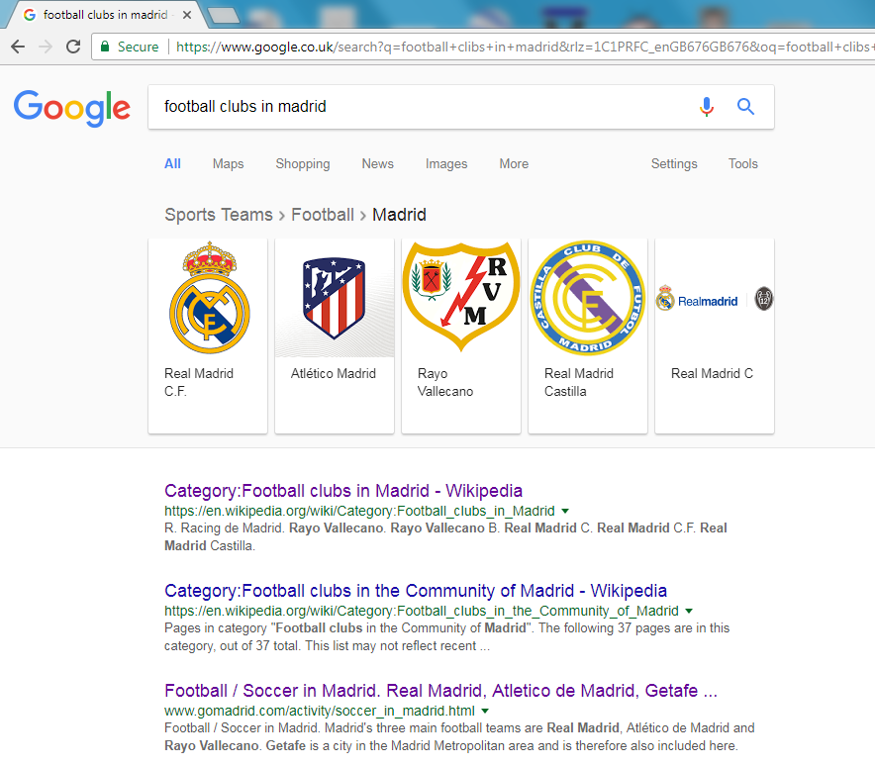Viewport: 875px width, 767px height.
Task: Click the Real Madrid Castilla crest image
Action: (588, 298)
